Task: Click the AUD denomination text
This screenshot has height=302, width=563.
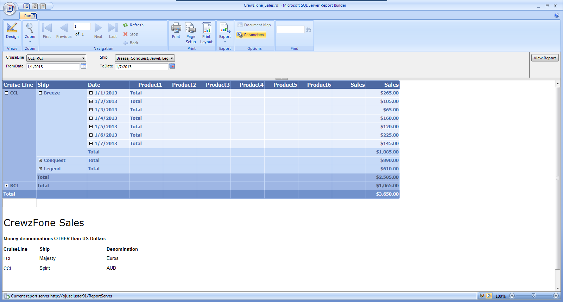Action: click(111, 268)
